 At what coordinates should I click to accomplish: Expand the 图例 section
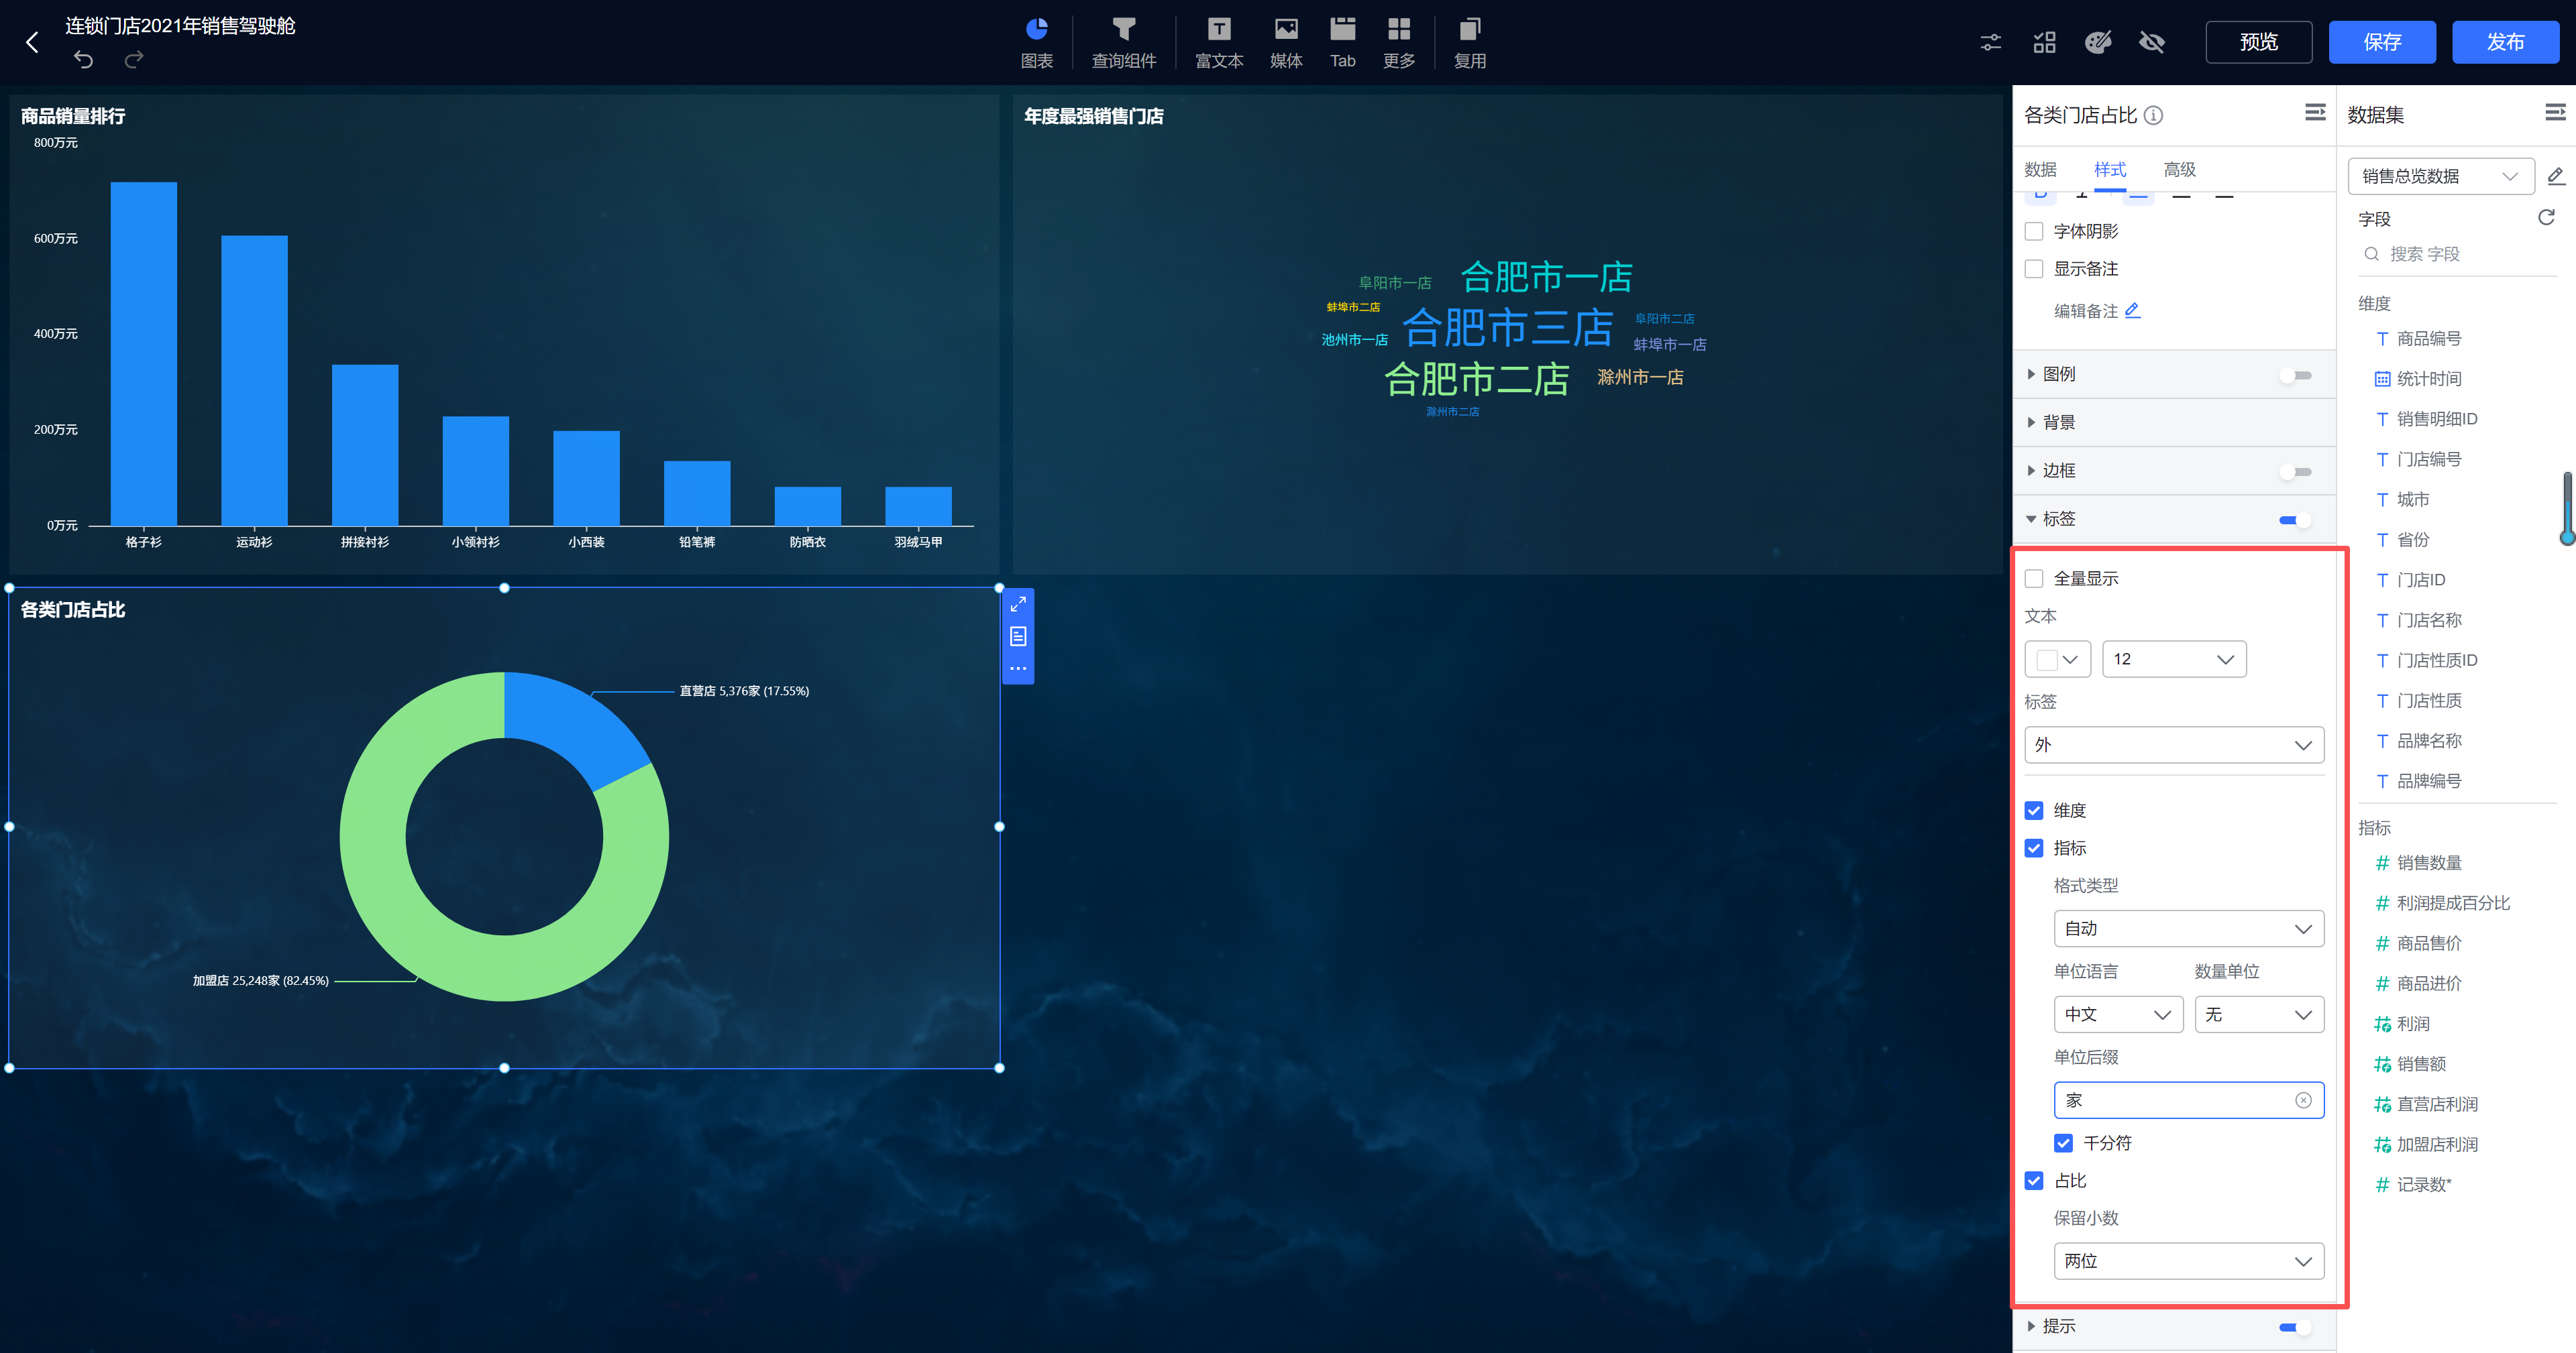[x=2058, y=373]
